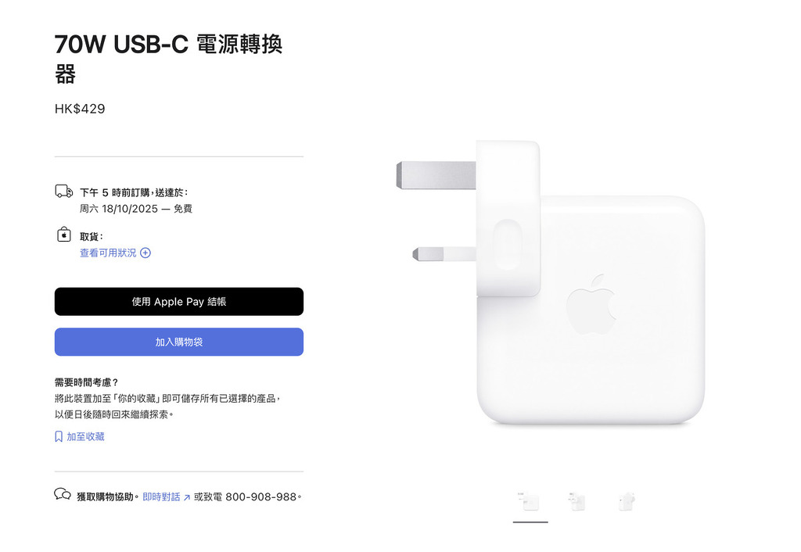Click the bookmark icon next to 加至收藏
The width and height of the screenshot is (801, 552).
[59, 436]
